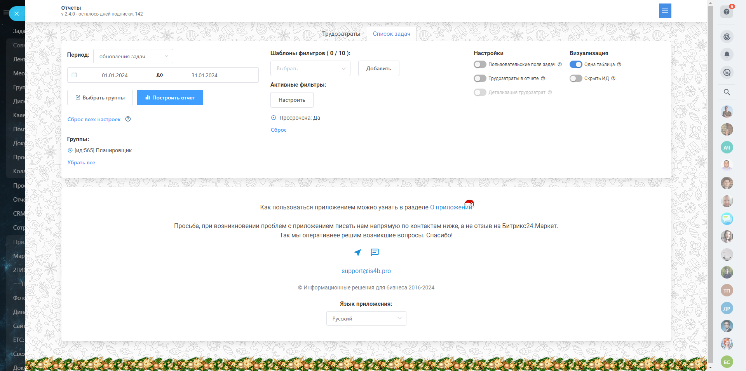Open the CoPilot icon in right sidebar

click(x=727, y=37)
